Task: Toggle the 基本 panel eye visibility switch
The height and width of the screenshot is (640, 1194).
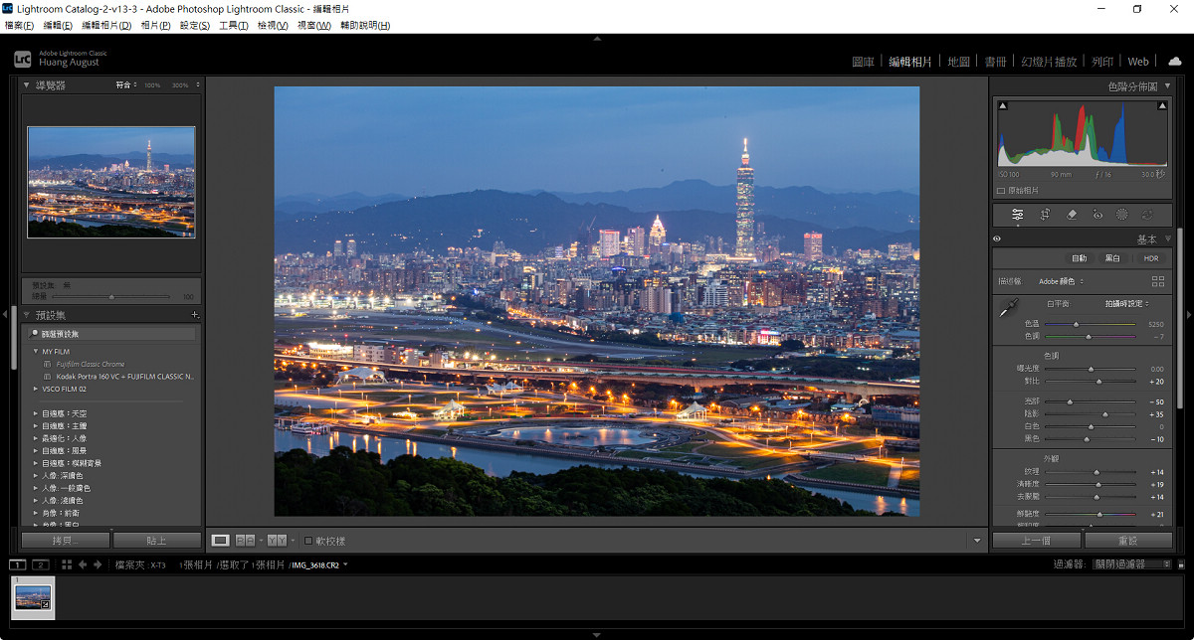Action: click(997, 239)
